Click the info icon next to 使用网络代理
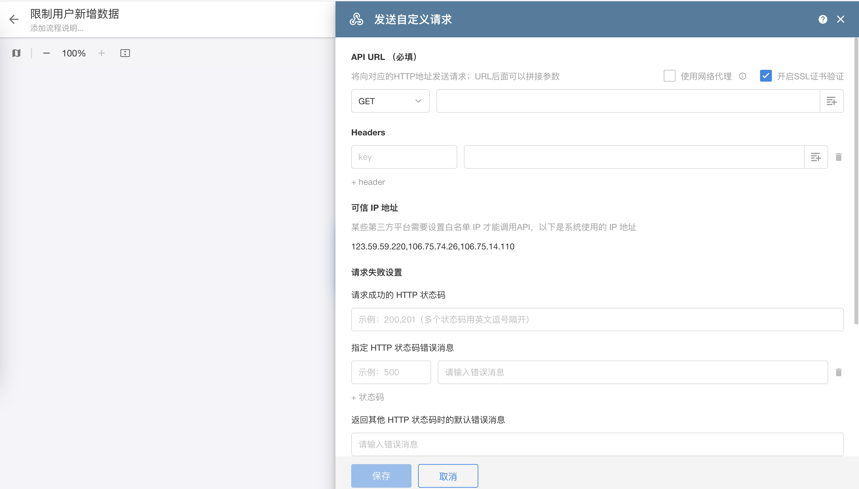 pos(742,76)
